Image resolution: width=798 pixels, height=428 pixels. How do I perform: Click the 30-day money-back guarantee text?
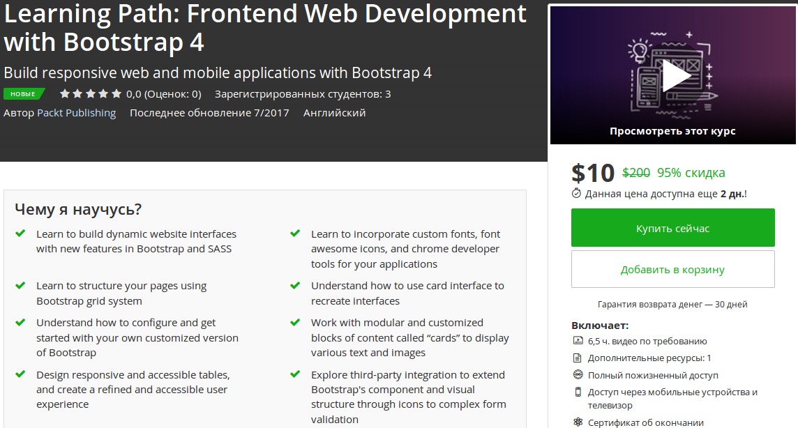(672, 305)
